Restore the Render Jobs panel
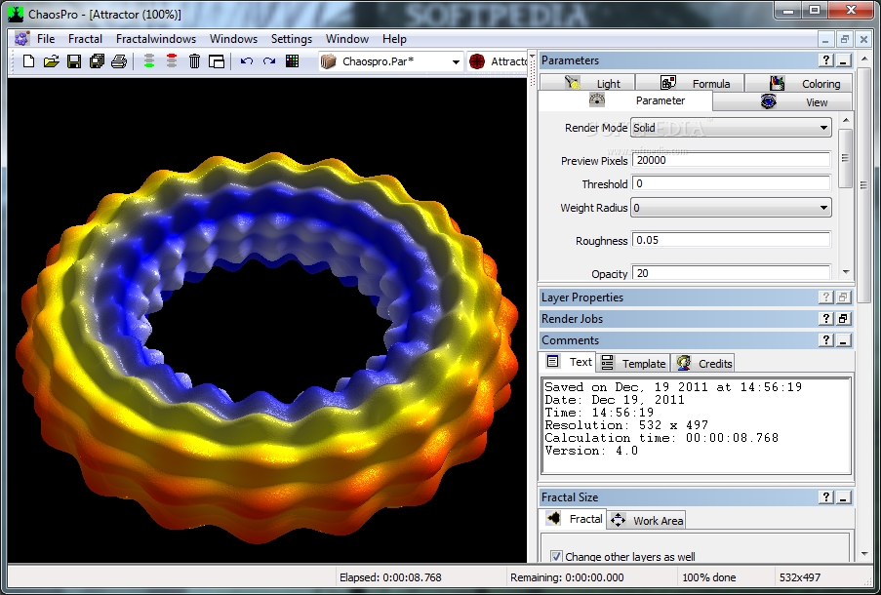This screenshot has width=881, height=595. coord(843,319)
